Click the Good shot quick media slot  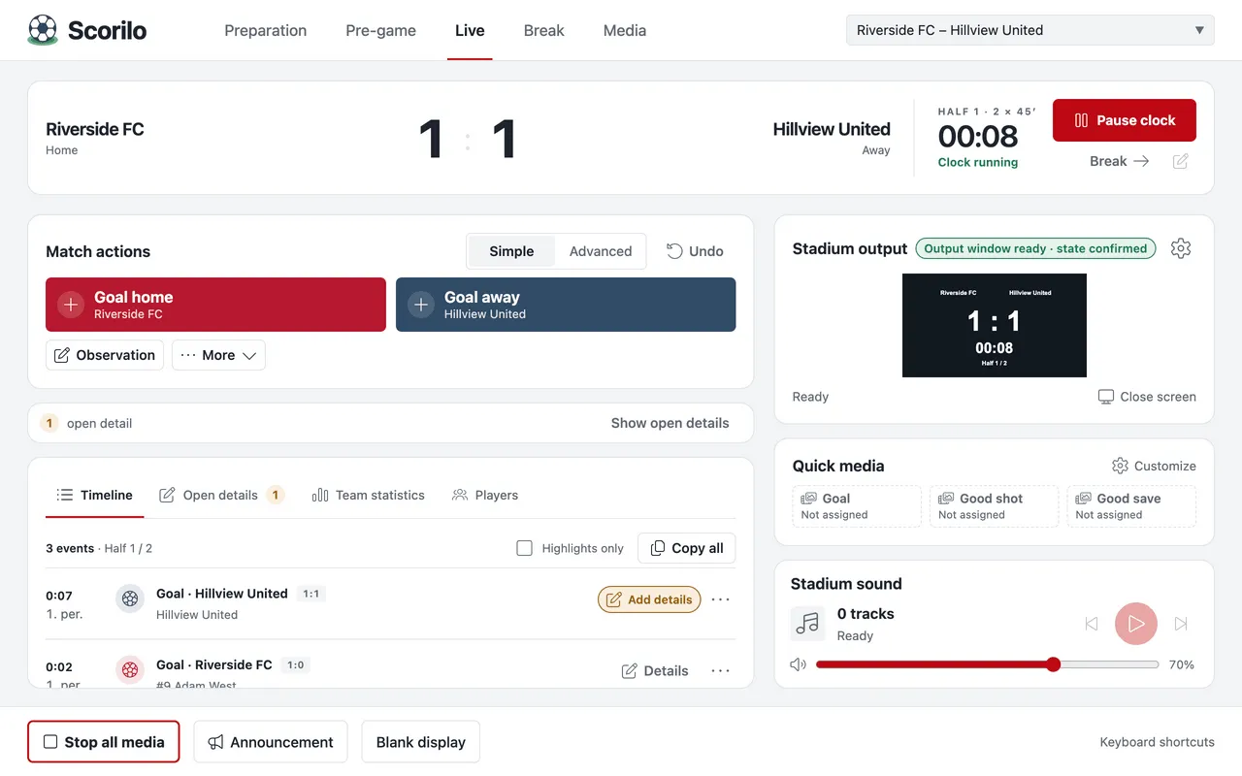[994, 506]
